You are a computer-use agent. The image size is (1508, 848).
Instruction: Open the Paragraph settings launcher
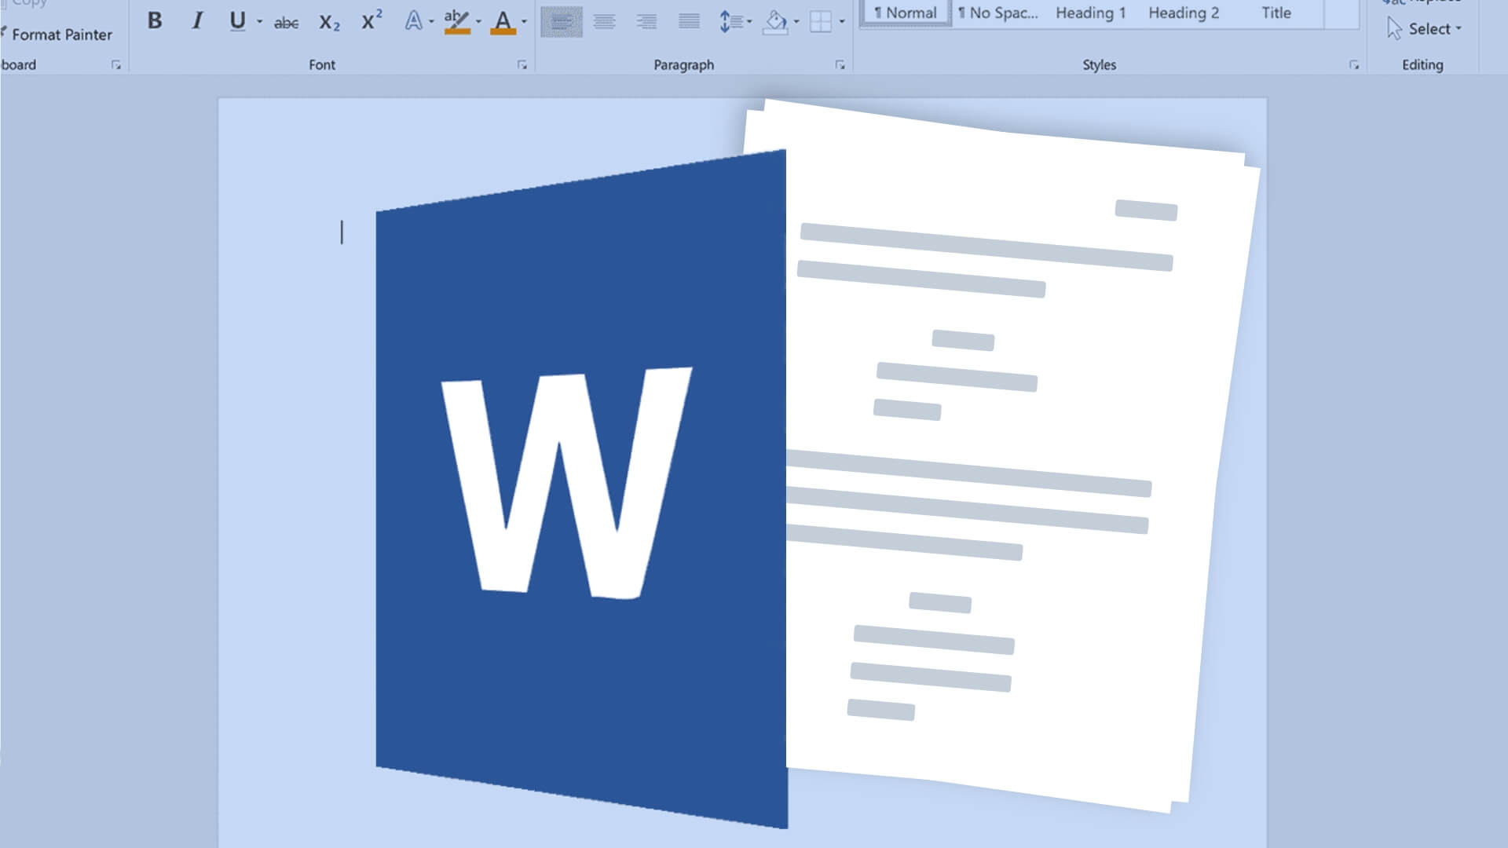[x=840, y=65]
